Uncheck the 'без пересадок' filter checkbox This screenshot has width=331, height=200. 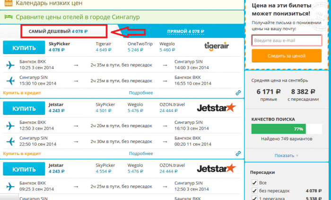click(255, 191)
